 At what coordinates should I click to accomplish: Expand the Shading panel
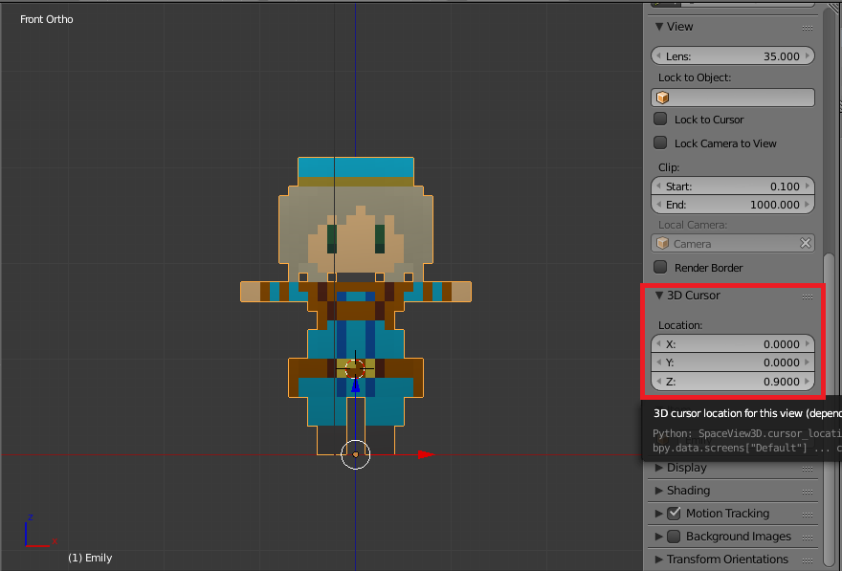659,491
